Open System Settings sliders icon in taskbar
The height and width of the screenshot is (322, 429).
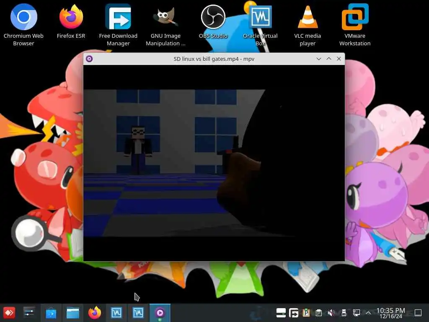click(29, 313)
